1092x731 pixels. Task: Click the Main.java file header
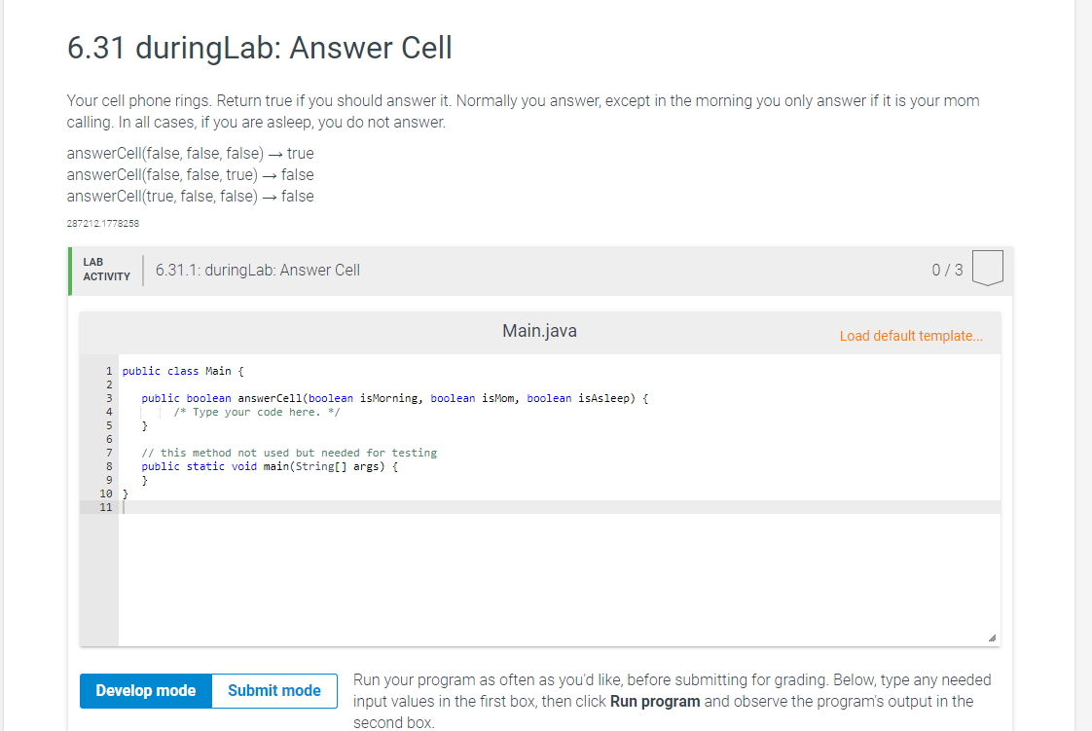[x=538, y=330]
